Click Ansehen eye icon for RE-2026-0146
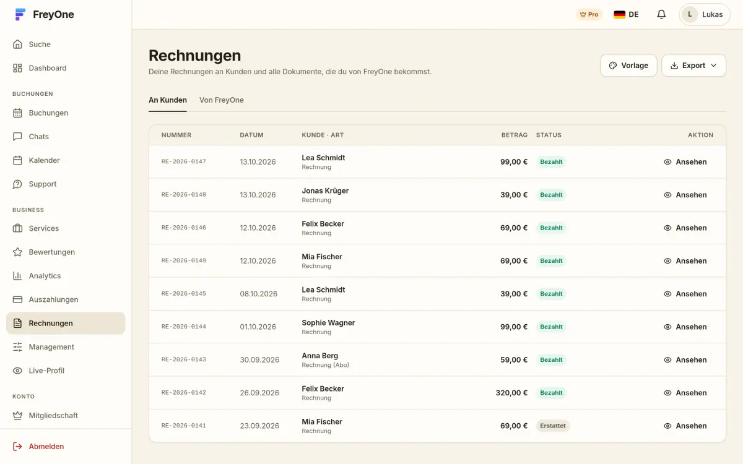This screenshot has height=464, width=743. point(667,228)
